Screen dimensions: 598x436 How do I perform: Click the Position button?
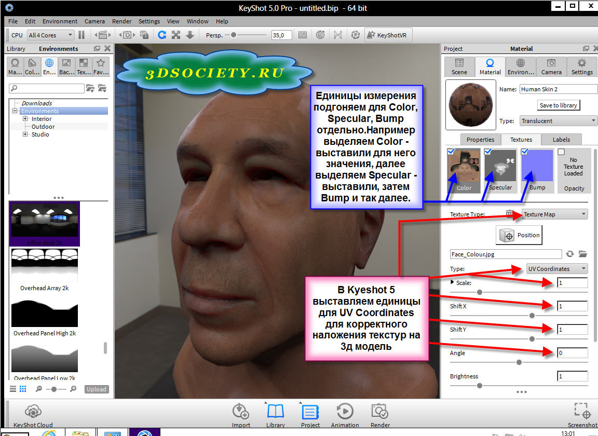click(x=519, y=235)
